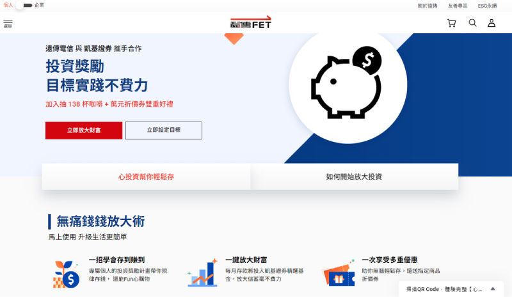Select the 個人 label by the switch

tap(8, 5)
